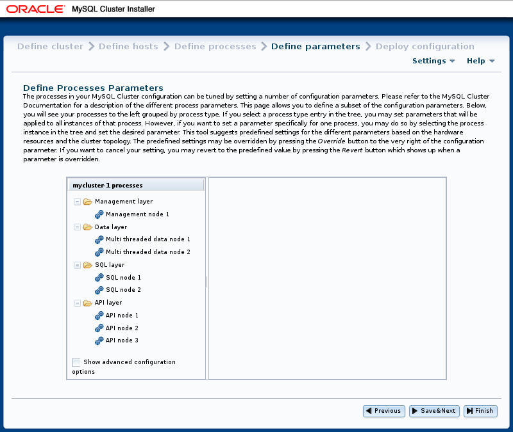The image size is (513, 432).
Task: Click the MySQL Cluster Installer title
Action: pos(114,9)
